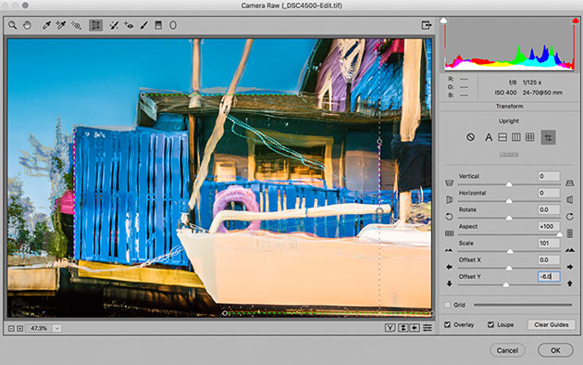Click the Vertical value field
This screenshot has width=583, height=365.
click(549, 176)
